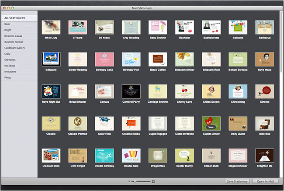Open the Carnival Party stationery design
284x191 pixels.
pos(131,91)
